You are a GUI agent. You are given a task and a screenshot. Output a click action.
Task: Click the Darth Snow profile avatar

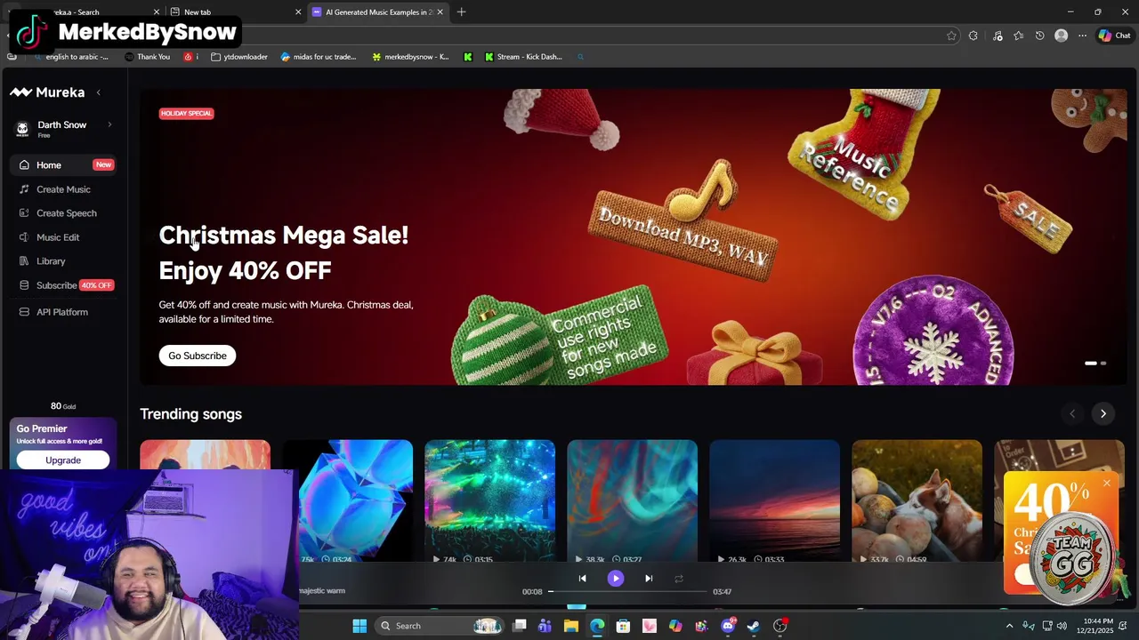[22, 129]
